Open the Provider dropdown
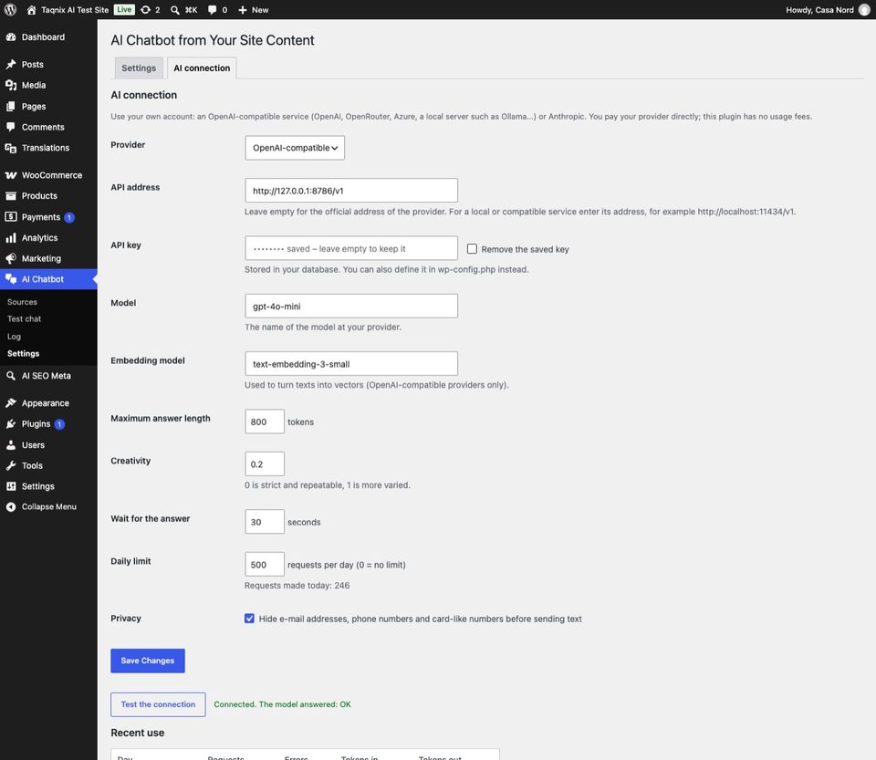Image resolution: width=876 pixels, height=760 pixels. click(295, 148)
